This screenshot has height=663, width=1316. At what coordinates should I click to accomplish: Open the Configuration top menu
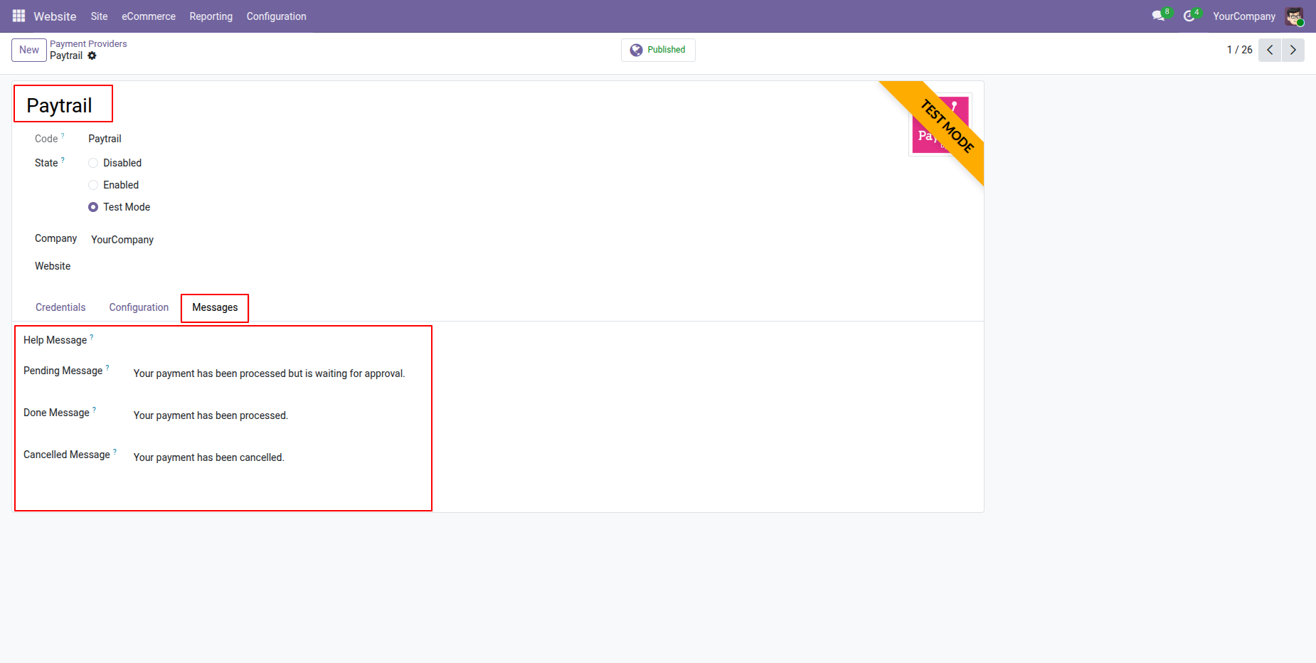(x=277, y=16)
